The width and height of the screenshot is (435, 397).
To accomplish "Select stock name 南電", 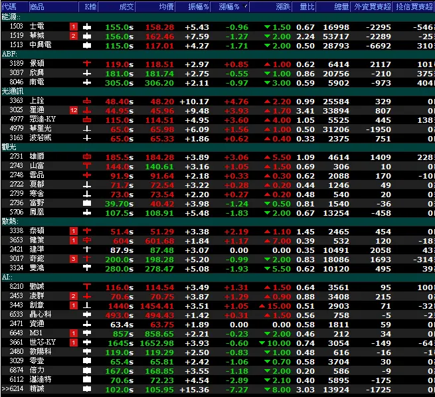I will click(x=37, y=82).
